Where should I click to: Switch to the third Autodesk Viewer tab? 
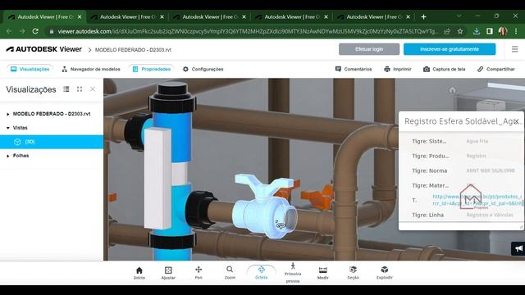tap(210, 16)
